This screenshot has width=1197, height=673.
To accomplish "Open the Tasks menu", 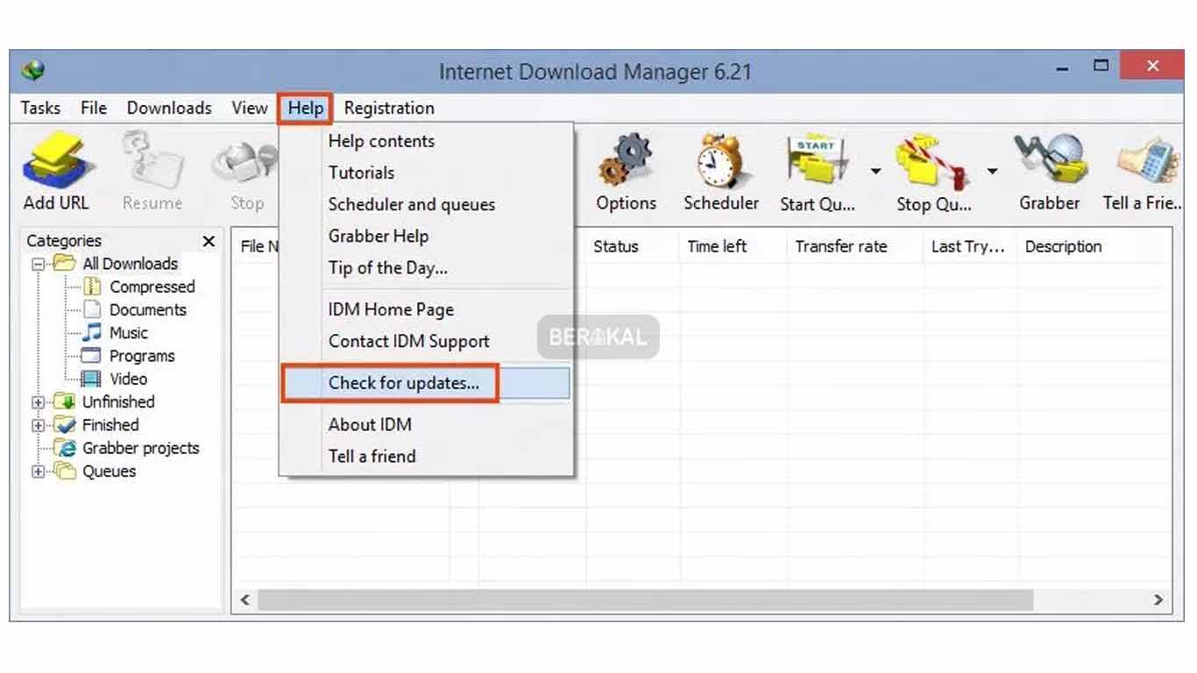I will pos(40,108).
